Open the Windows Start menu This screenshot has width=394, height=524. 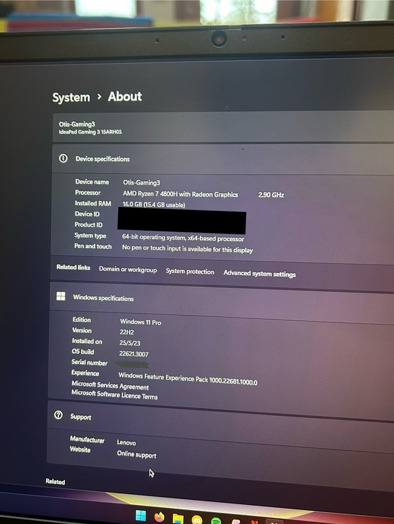coord(140,515)
